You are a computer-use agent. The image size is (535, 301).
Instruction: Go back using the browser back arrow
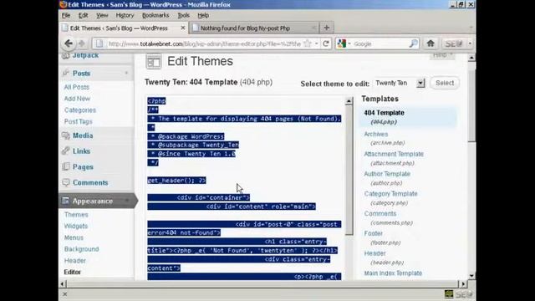[x=69, y=43]
